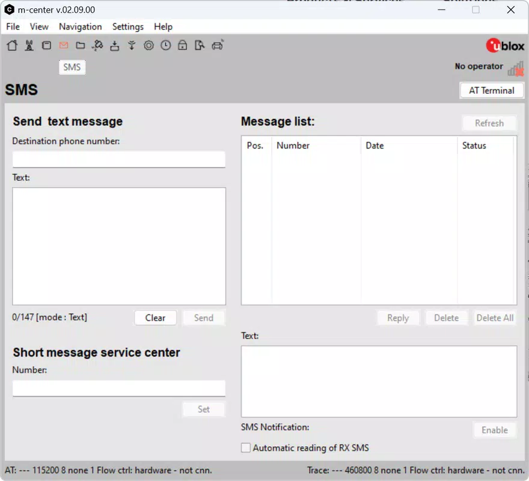The image size is (529, 481).
Task: Click the signal download arrow icon
Action: point(132,45)
